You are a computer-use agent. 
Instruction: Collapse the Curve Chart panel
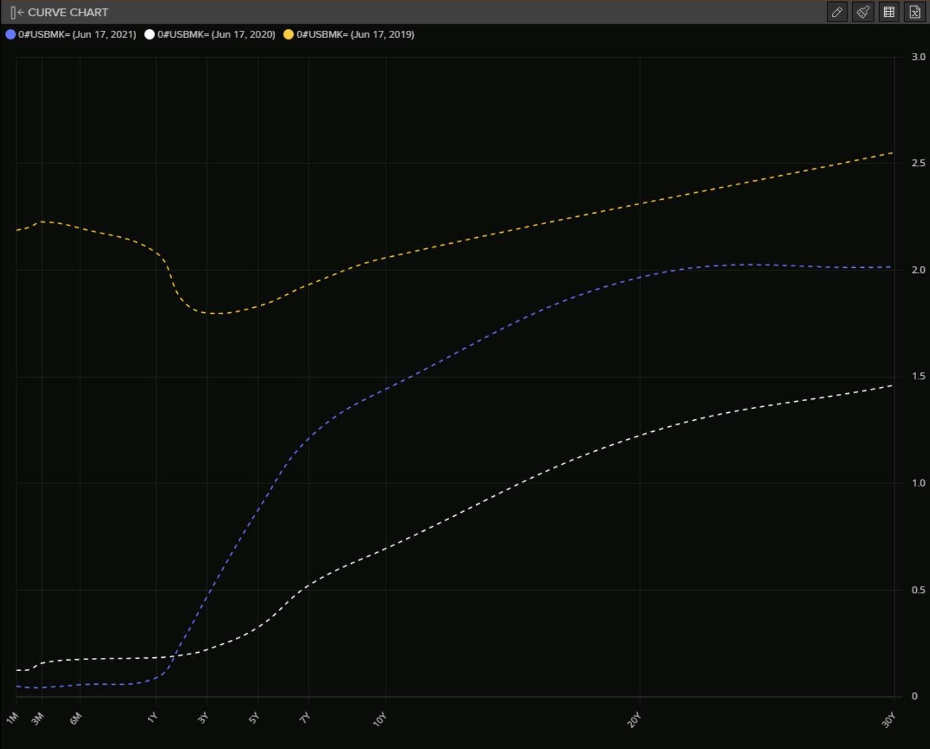click(16, 12)
